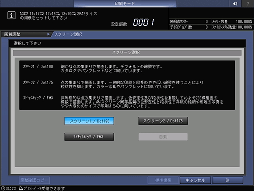Click the スクリーン選択 panel header
The image size is (254, 191).
127,53
